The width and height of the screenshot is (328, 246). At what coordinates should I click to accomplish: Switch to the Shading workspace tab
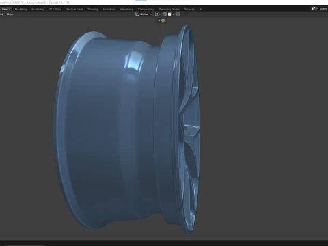[93, 10]
